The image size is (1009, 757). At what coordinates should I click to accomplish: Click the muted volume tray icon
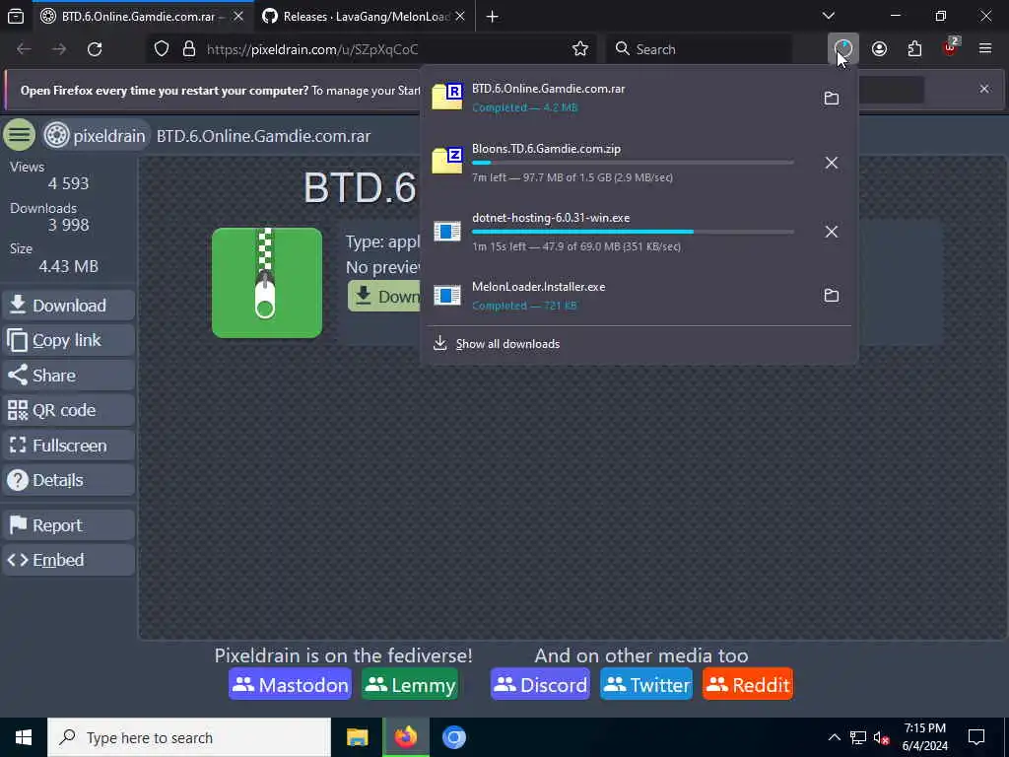881,737
